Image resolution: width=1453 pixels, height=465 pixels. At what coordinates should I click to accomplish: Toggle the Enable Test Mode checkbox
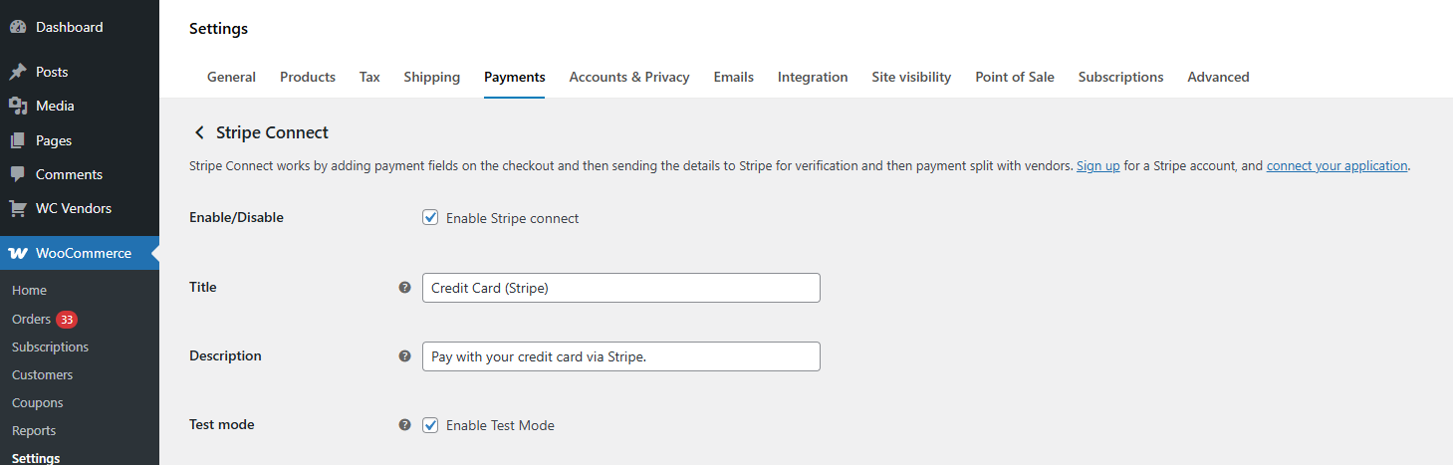coord(430,424)
